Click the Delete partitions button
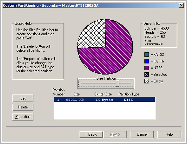Image resolution: width=187 pixels, height=144 pixels. tap(23, 107)
